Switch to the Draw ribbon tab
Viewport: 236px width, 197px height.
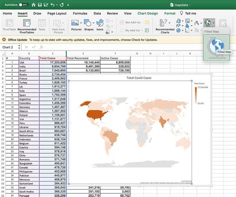click(37, 13)
